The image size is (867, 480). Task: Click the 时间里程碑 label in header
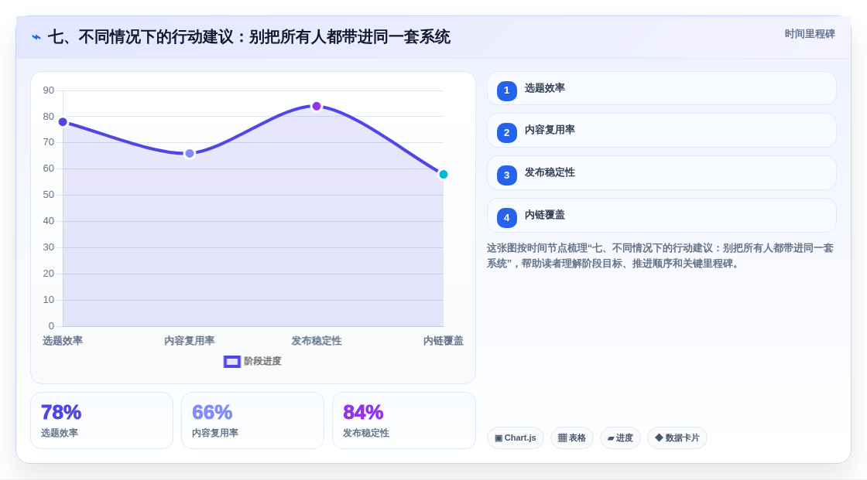(810, 34)
